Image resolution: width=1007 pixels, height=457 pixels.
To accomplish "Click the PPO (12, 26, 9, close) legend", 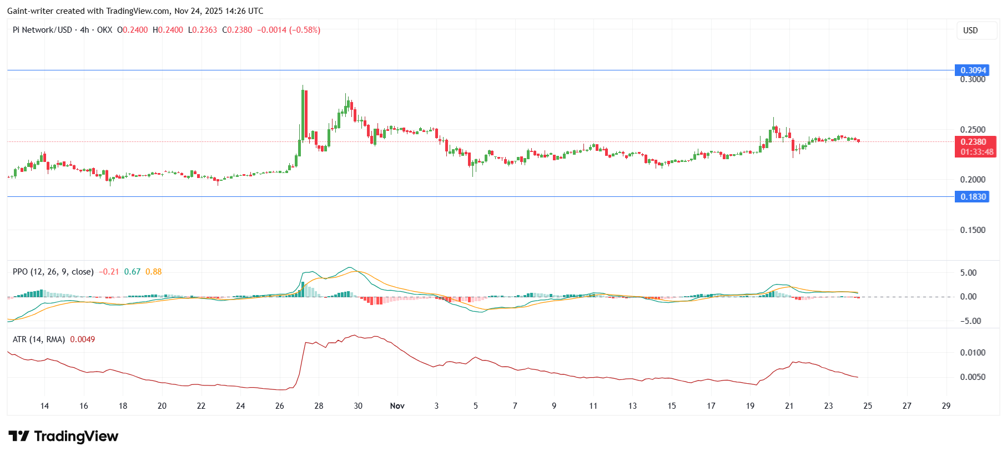I will [53, 272].
